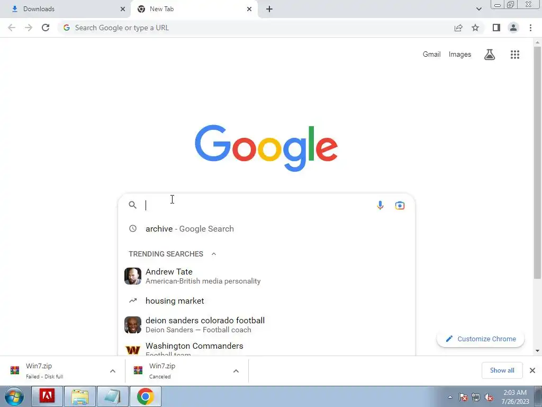
Task: Close the Downloads tab
Action: click(x=123, y=9)
